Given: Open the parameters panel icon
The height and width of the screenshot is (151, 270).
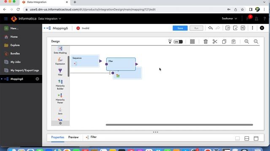Looking at the screenshot, I should click(x=228, y=28).
